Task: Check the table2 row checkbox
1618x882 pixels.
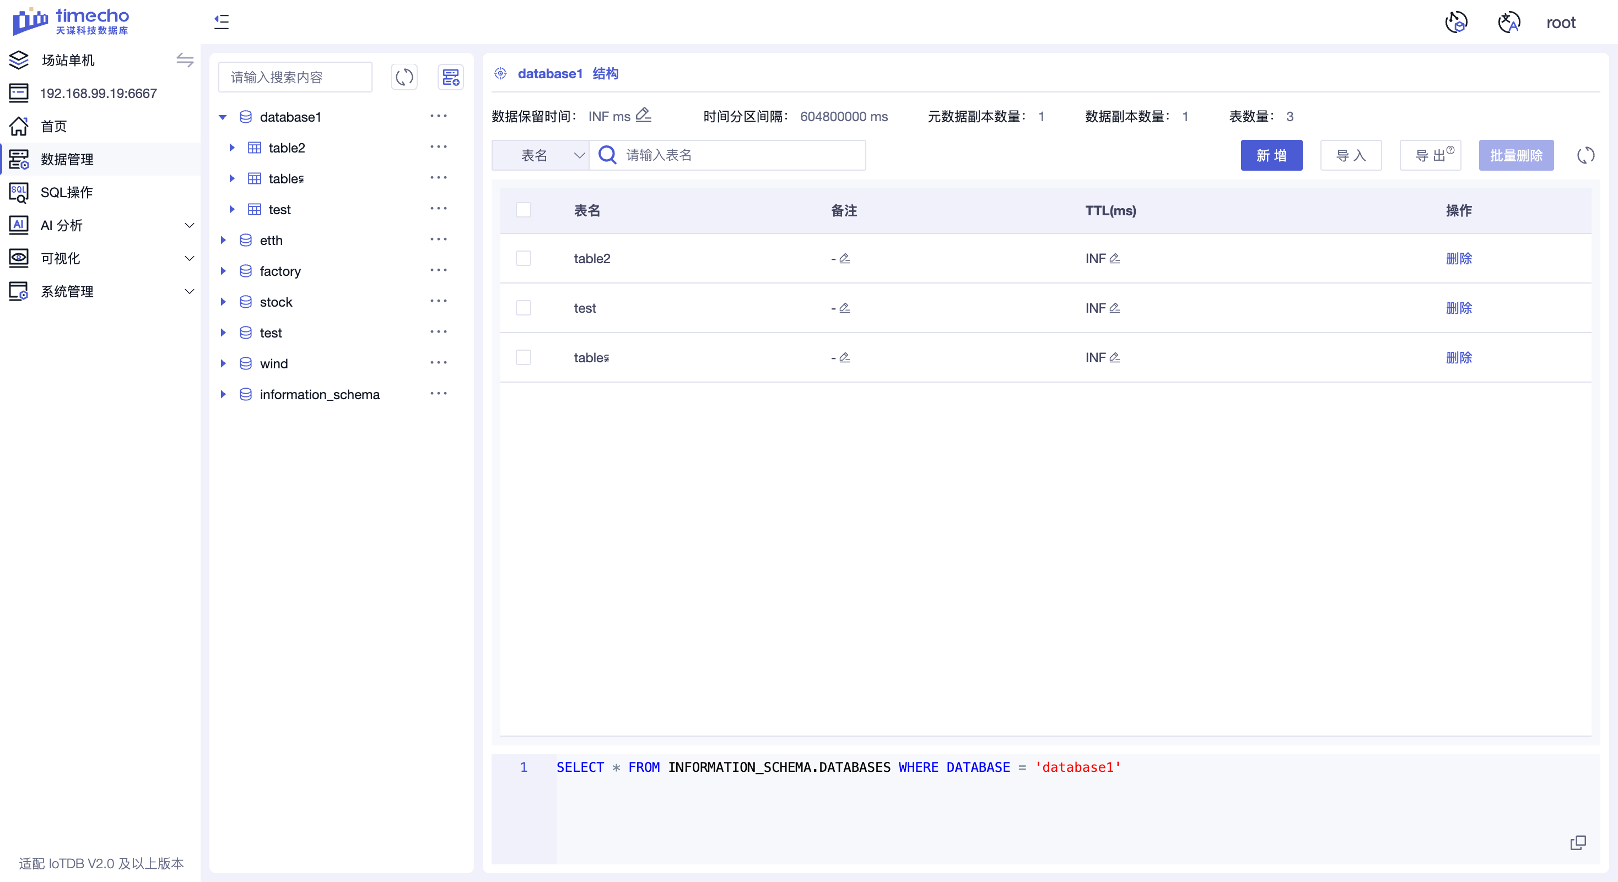Action: [x=523, y=258]
